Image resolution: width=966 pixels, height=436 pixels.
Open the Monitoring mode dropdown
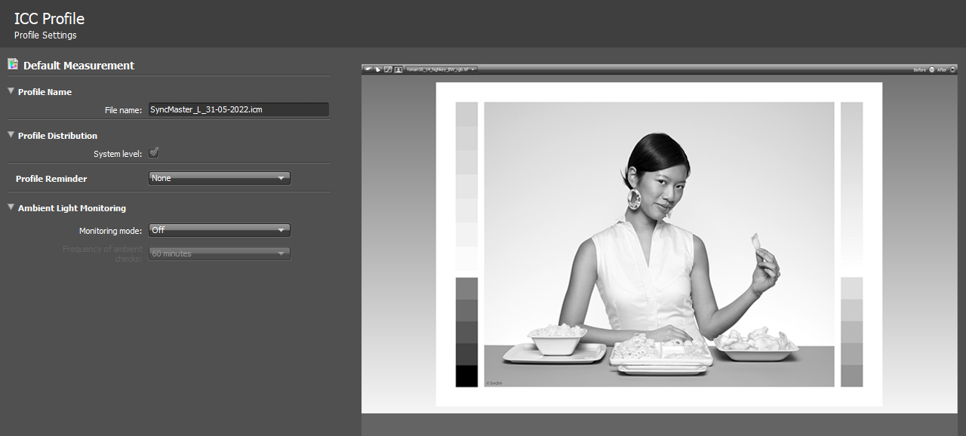[x=220, y=230]
